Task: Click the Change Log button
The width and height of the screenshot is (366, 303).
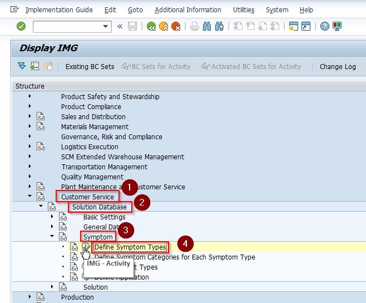Action: click(x=338, y=67)
